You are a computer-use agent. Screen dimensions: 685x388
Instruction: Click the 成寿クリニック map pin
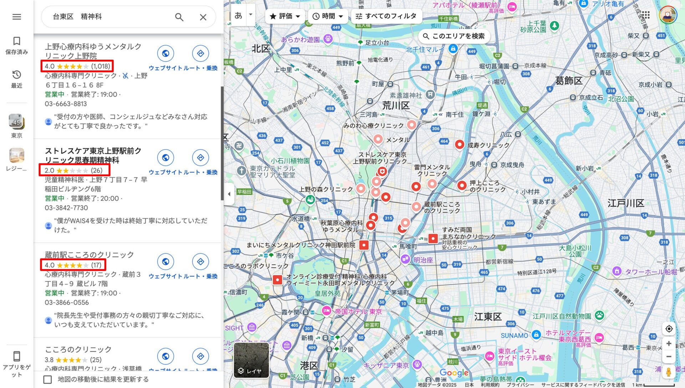(x=460, y=145)
